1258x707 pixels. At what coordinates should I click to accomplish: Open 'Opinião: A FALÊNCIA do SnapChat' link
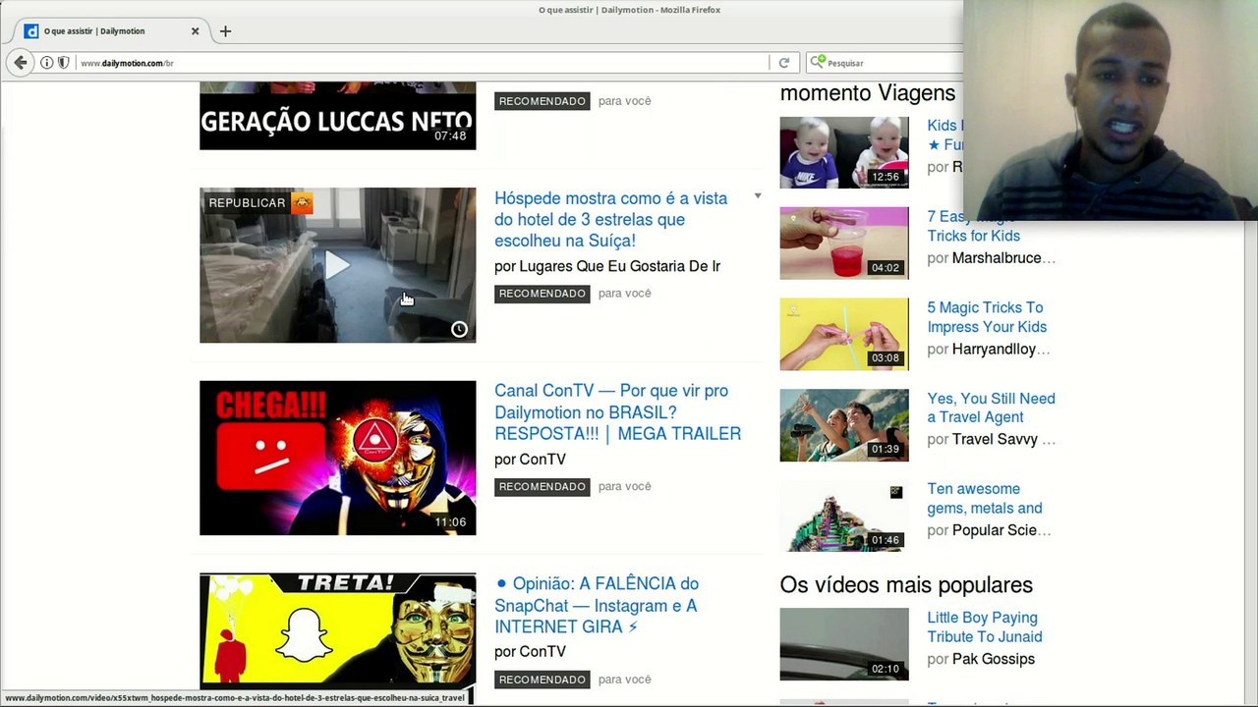tap(597, 605)
